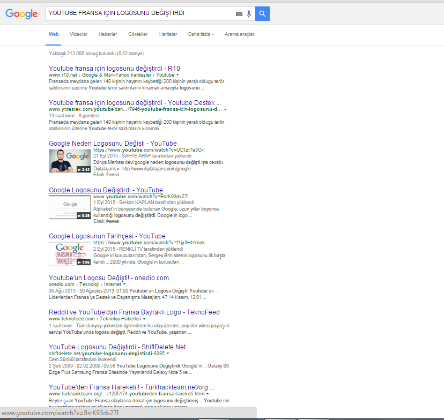
Task: Open the onedio.com Youtube'un Logosu result
Action: coord(109,278)
